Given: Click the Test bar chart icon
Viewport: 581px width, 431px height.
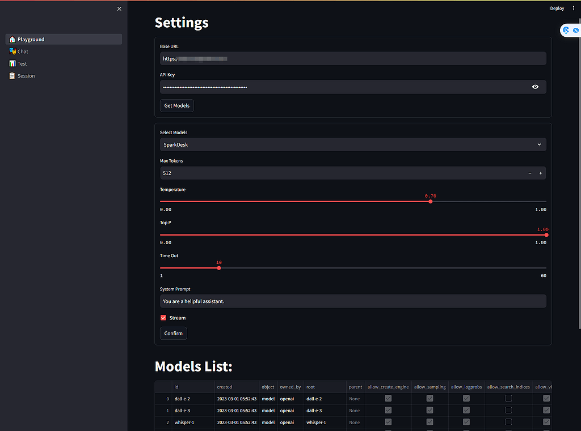Looking at the screenshot, I should point(12,63).
